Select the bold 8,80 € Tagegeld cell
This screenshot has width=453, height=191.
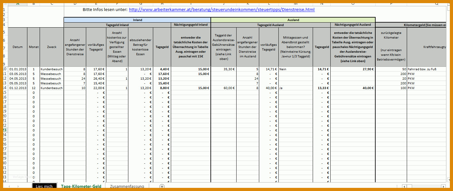click(x=162, y=88)
